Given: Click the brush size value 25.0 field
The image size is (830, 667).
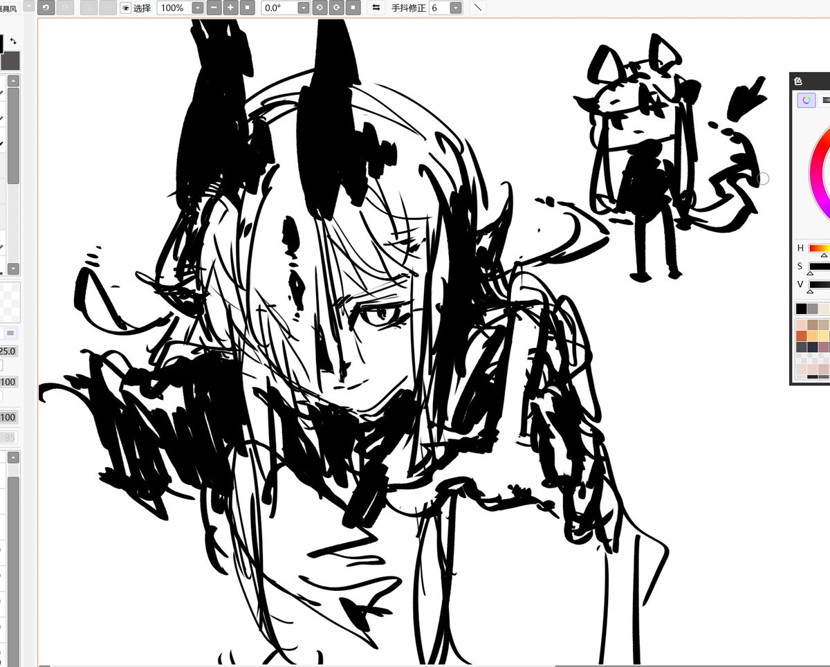Looking at the screenshot, I should pyautogui.click(x=8, y=351).
